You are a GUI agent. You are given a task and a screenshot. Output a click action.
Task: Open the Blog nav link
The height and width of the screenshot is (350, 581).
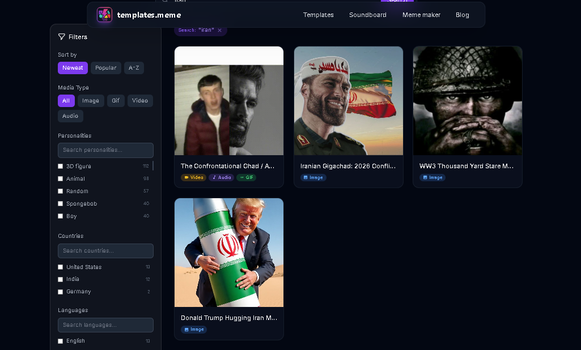click(462, 15)
